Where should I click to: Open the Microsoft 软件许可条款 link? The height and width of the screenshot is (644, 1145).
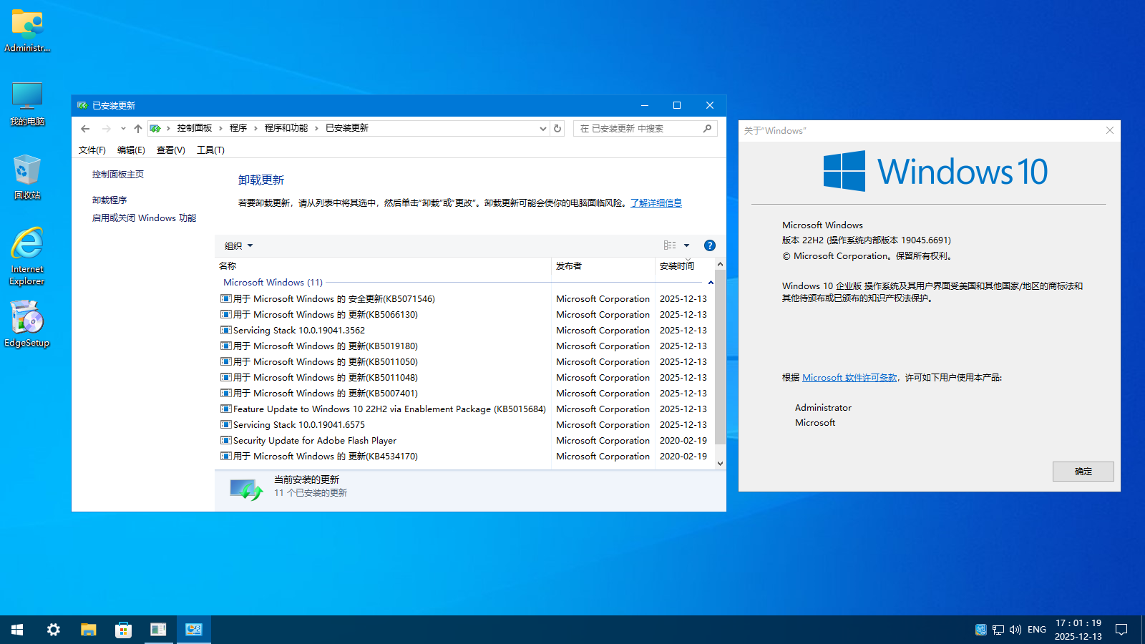pyautogui.click(x=849, y=378)
